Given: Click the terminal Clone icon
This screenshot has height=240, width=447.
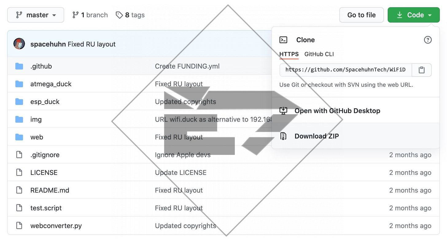Looking at the screenshot, I should click(x=283, y=40).
